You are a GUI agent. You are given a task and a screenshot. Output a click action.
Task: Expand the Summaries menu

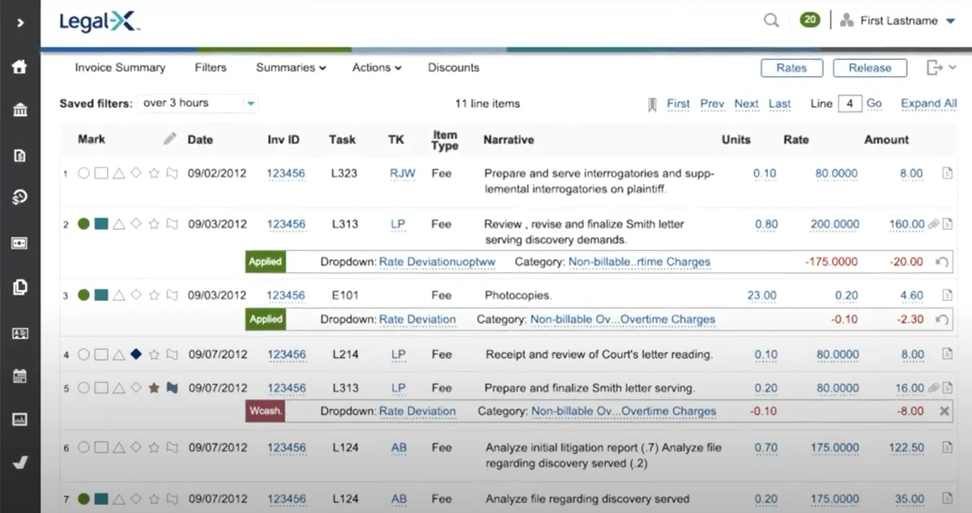[x=291, y=68]
